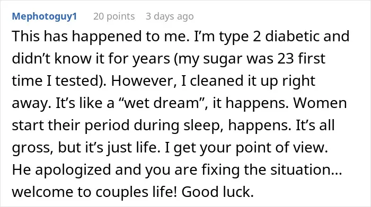The width and height of the screenshot is (371, 207).
Task: Click the phrase 'welcome to couples life!'
Action: [x=94, y=192]
